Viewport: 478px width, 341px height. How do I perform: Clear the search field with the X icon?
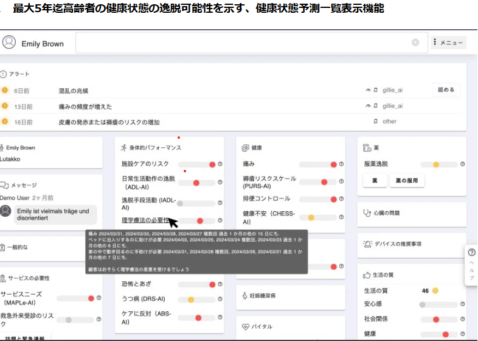[x=415, y=43]
